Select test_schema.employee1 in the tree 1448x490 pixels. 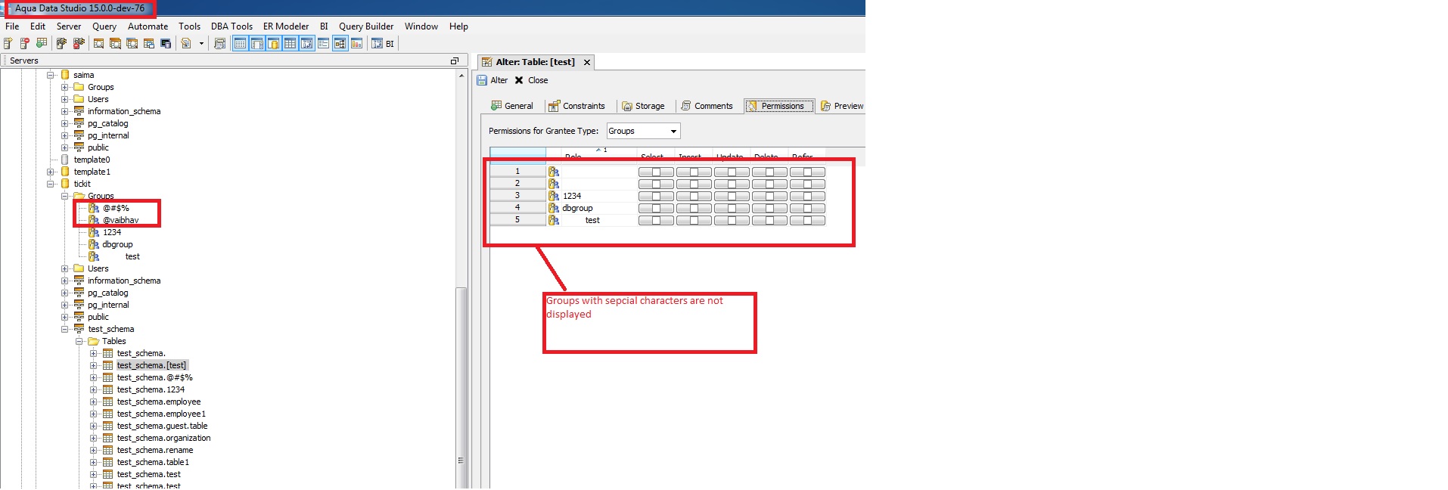pos(161,414)
